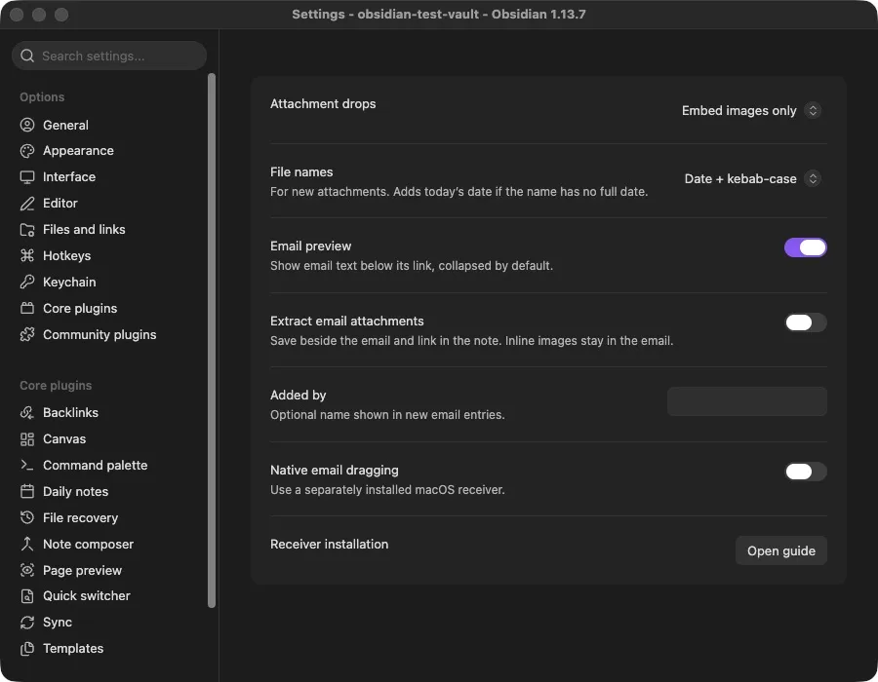Click the Templates copy icon
The width and height of the screenshot is (878, 682).
click(x=27, y=649)
